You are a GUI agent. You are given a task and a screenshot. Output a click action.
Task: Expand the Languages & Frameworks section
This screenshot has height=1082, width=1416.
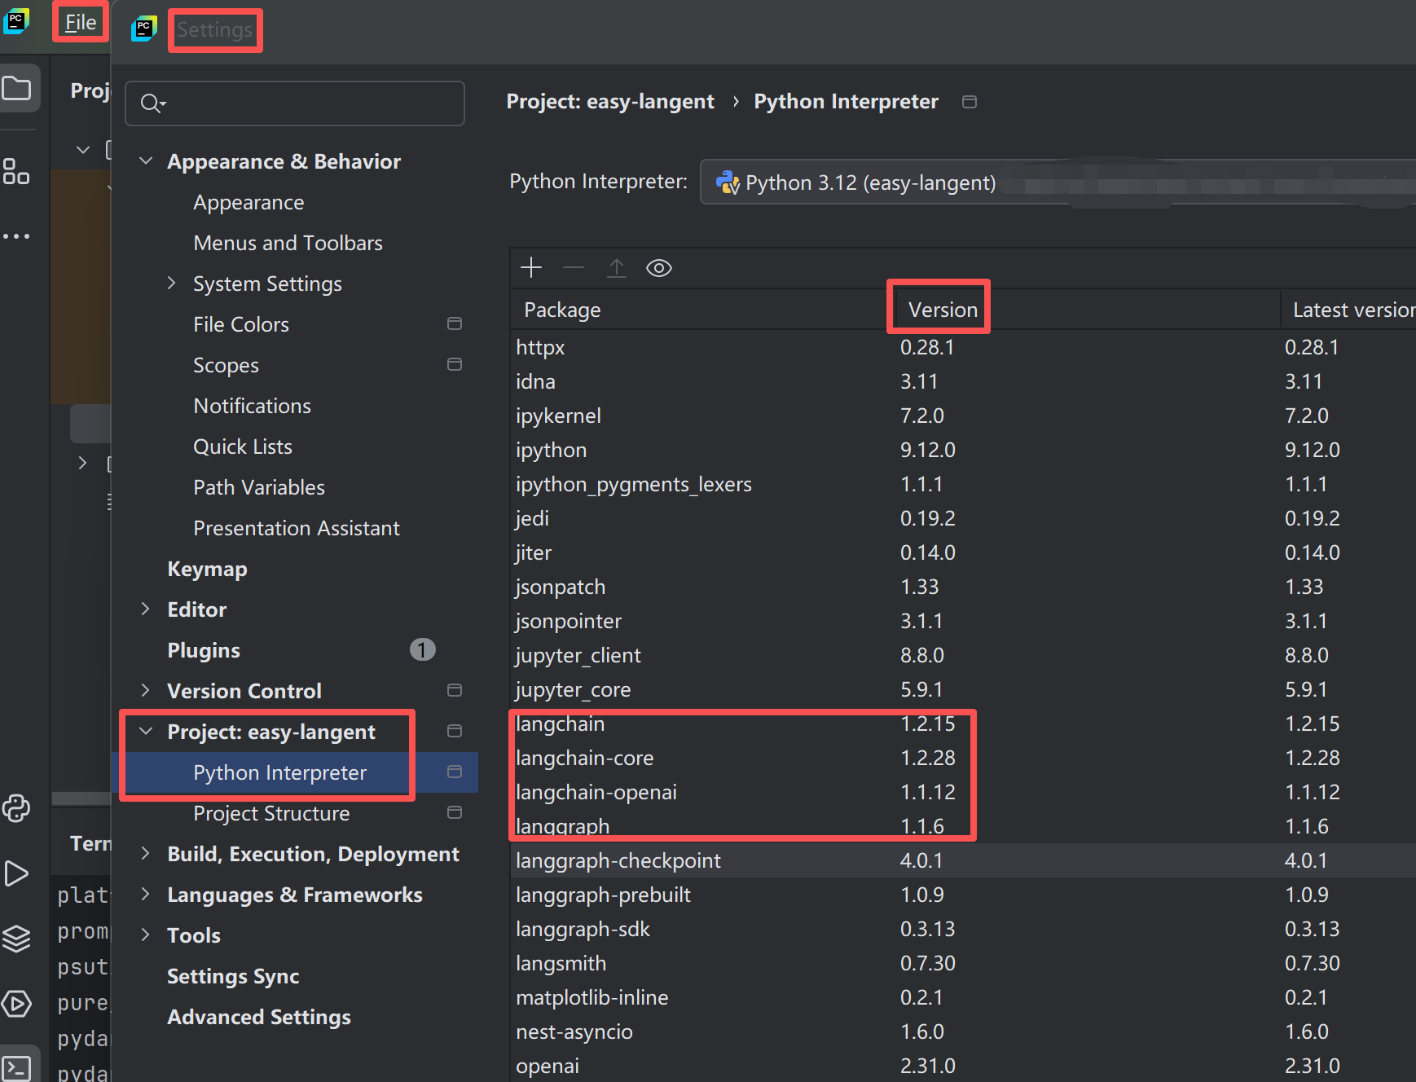point(146,894)
